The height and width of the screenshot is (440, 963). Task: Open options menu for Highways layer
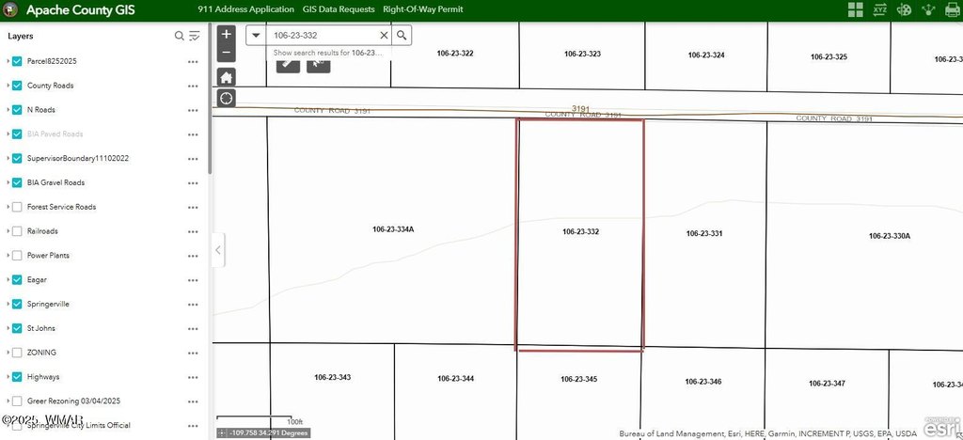click(193, 377)
